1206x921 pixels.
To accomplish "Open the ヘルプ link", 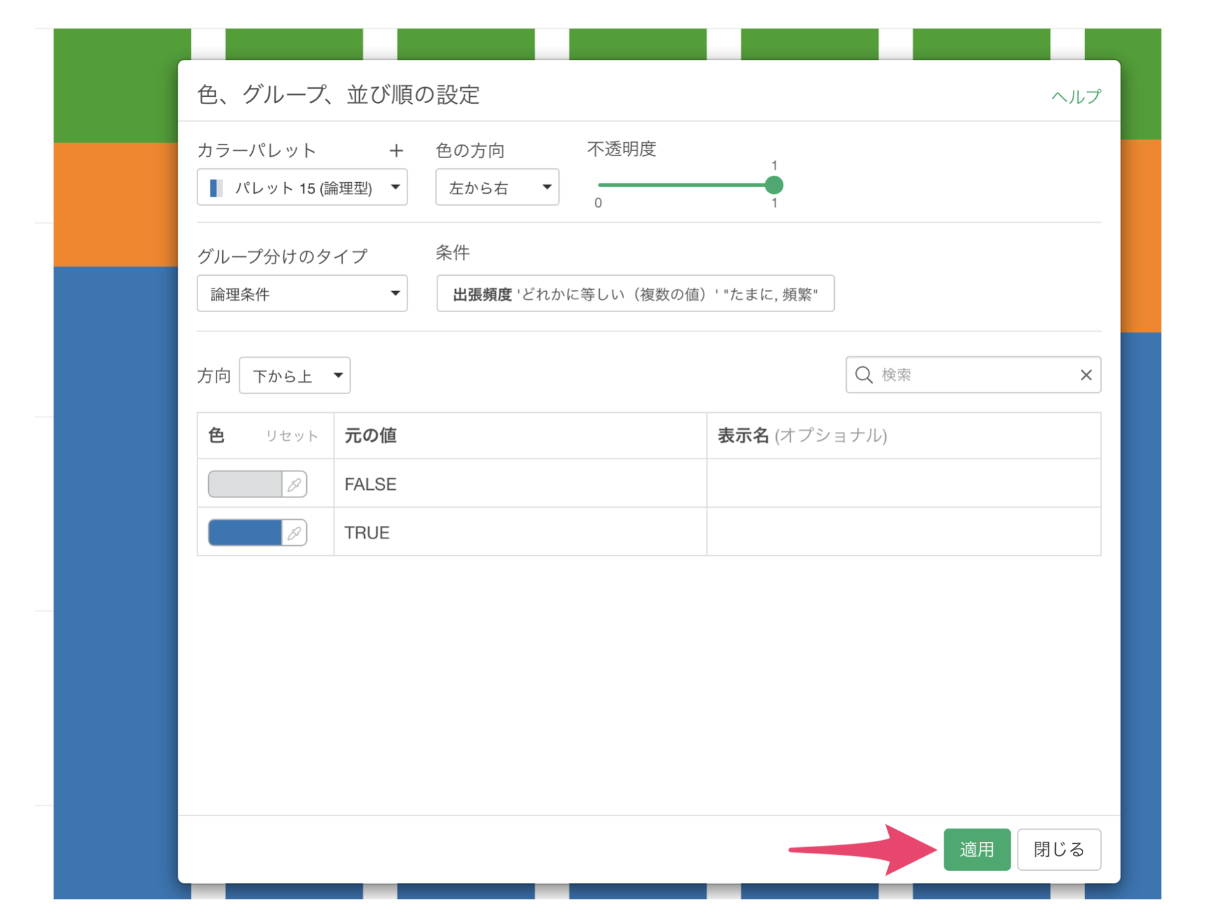I will point(1075,97).
